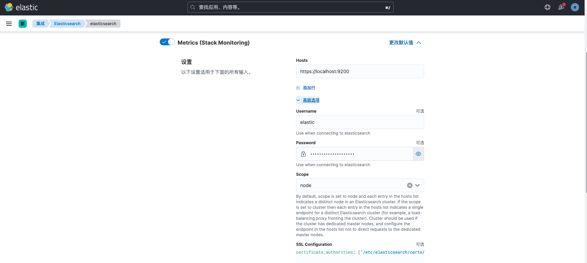Focus the top search bar
The width and height of the screenshot is (587, 263).
pyautogui.click(x=291, y=7)
